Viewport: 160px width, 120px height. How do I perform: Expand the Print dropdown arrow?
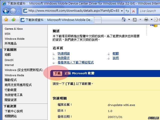point(152,19)
